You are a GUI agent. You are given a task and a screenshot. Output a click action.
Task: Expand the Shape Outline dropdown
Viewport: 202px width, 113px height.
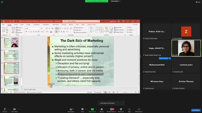119,30
